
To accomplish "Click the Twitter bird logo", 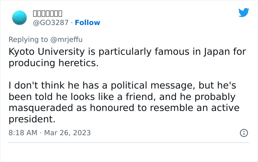I will (x=244, y=13).
